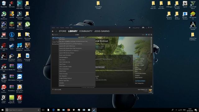Click Set Categories under CATEGORIES
199x112 pixels.
[x=139, y=83]
